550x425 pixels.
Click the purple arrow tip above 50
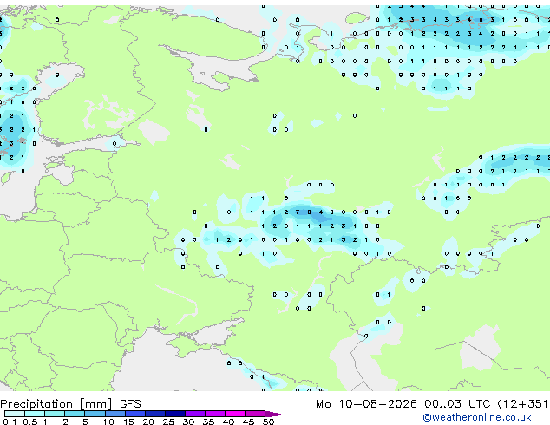[275, 414]
